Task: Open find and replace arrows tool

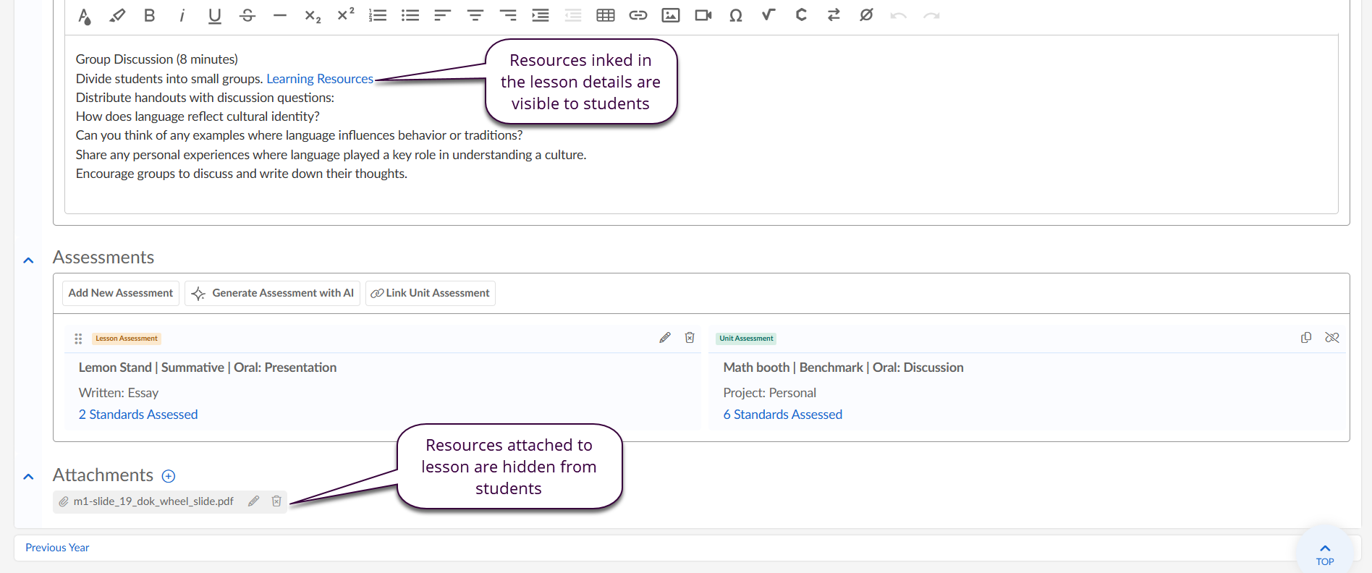Action: pos(834,14)
